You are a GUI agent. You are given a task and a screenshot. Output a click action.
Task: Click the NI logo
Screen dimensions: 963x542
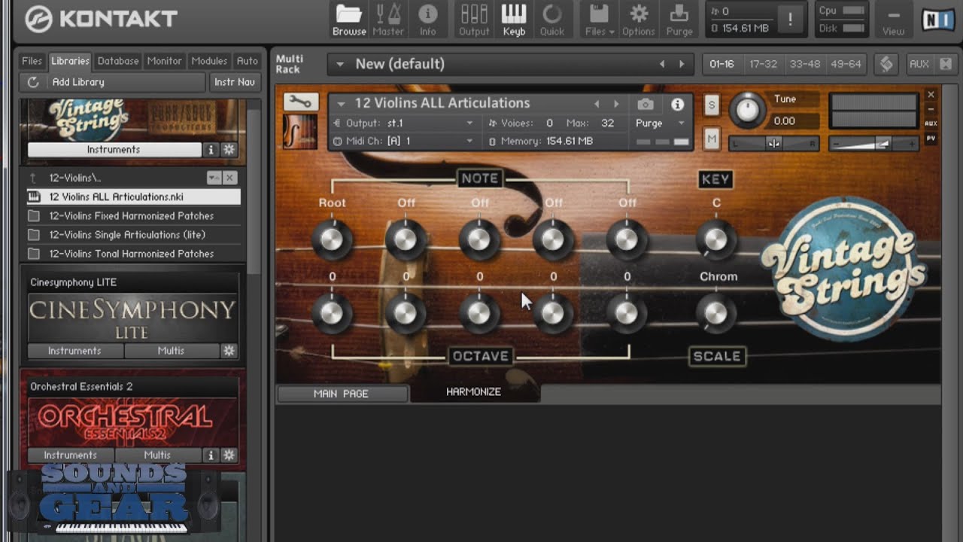[x=938, y=20]
